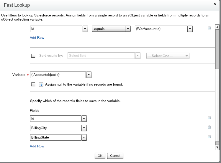
Task: Expand the BillingCity field dropdown
Action: pos(84,128)
